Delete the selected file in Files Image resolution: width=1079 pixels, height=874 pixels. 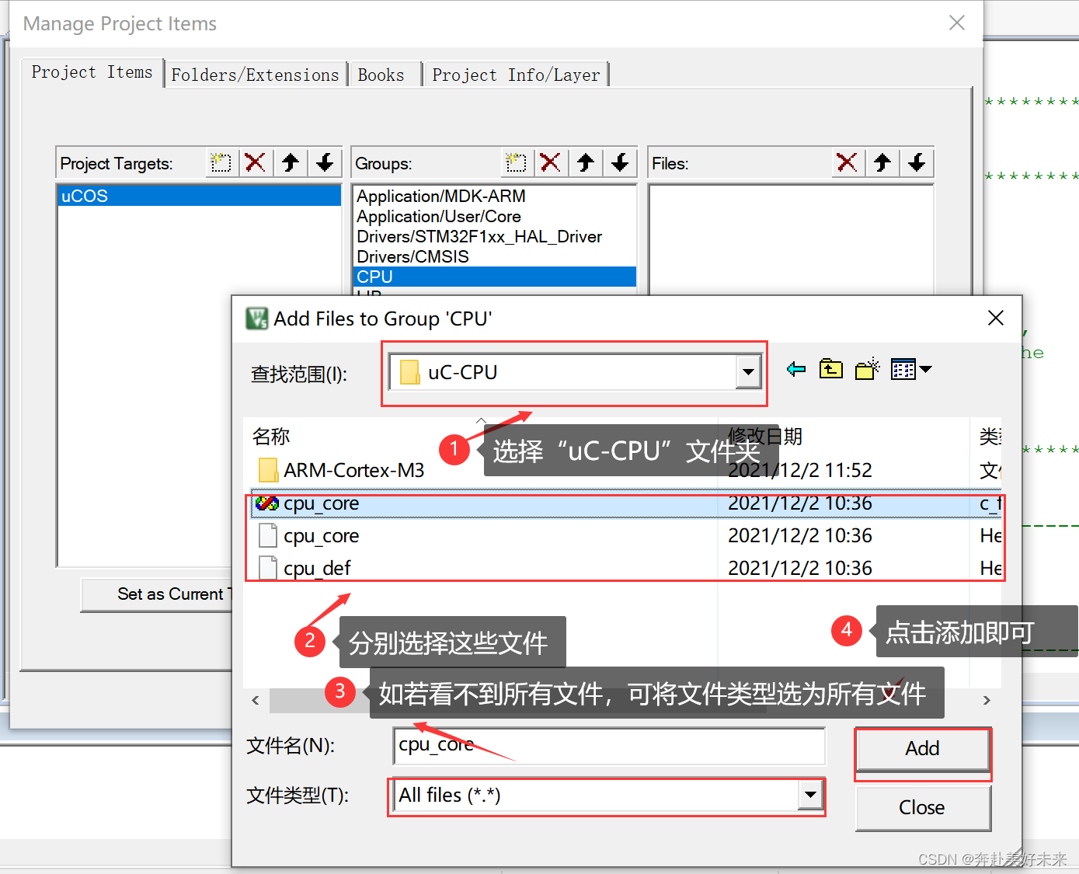pyautogui.click(x=848, y=163)
